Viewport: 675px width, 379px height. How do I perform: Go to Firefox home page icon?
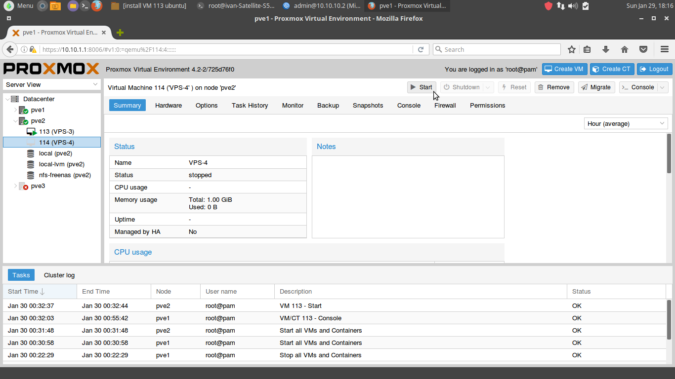click(x=625, y=49)
